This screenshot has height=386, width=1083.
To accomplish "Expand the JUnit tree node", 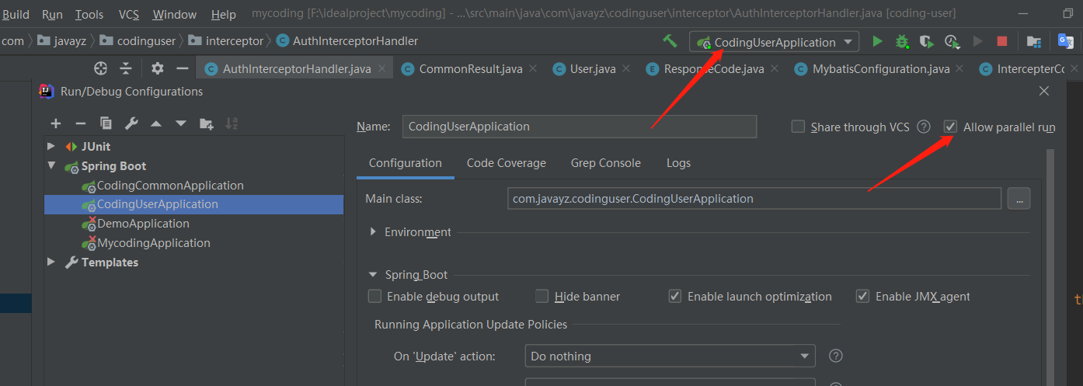I will (51, 146).
